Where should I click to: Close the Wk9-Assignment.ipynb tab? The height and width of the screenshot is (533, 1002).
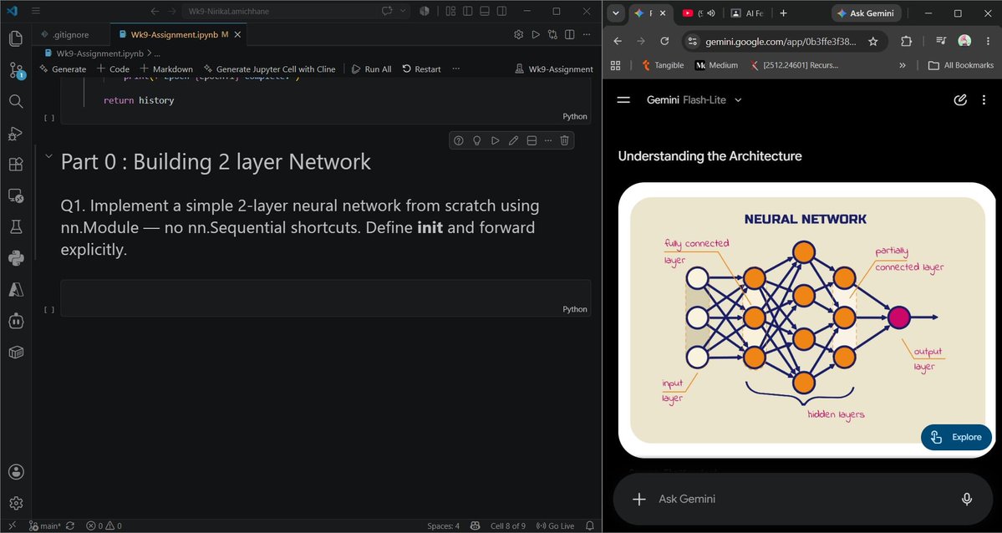pyautogui.click(x=237, y=34)
